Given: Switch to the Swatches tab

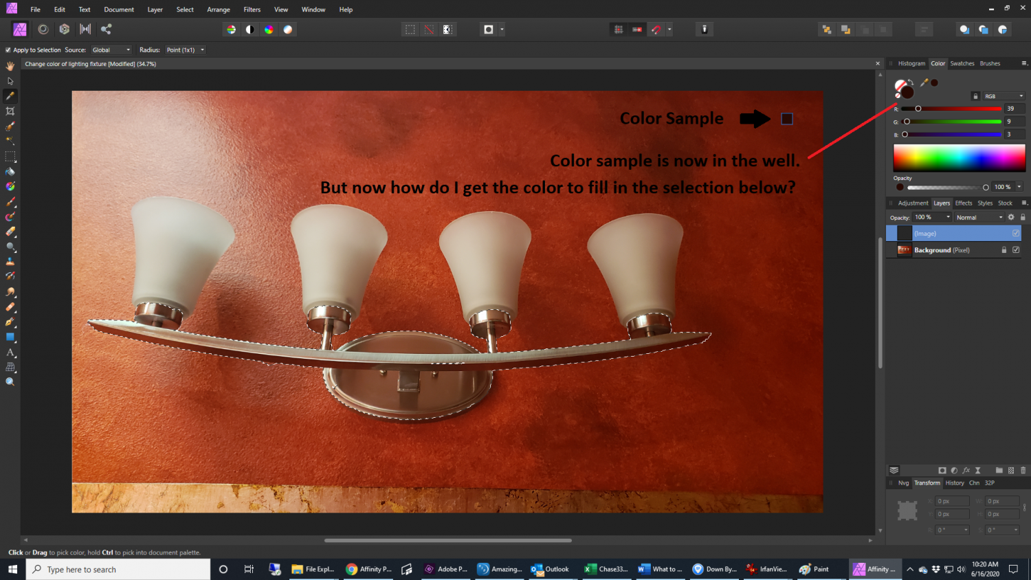Looking at the screenshot, I should pos(962,63).
